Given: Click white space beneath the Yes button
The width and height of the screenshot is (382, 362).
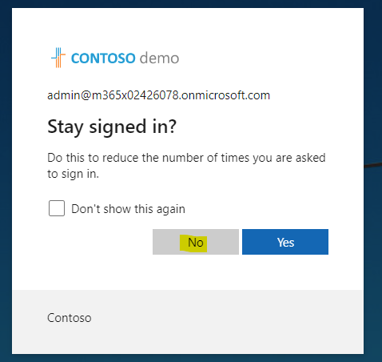Looking at the screenshot, I should click(x=285, y=271).
